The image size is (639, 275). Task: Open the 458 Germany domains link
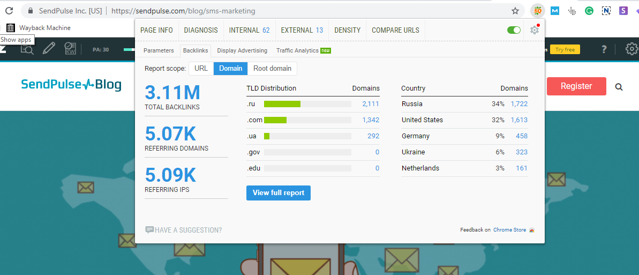click(521, 136)
